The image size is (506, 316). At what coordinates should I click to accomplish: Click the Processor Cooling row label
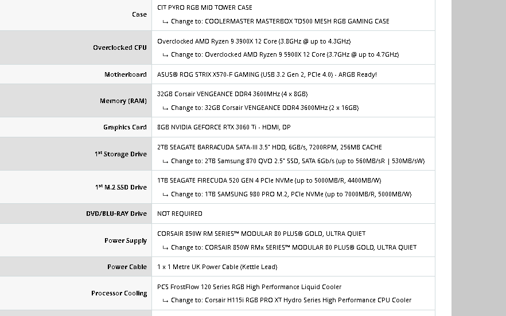[119, 293]
